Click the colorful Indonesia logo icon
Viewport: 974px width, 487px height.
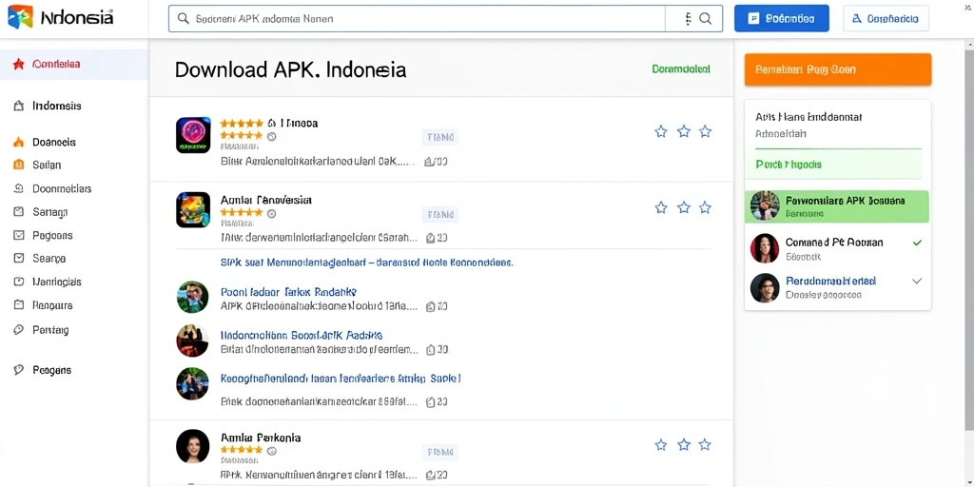tap(20, 17)
